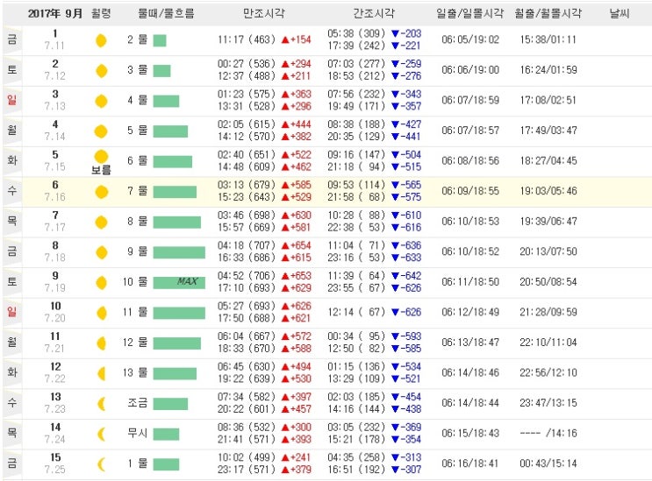
Task: Click the blue down-triangle next to -642
Action: pos(396,276)
